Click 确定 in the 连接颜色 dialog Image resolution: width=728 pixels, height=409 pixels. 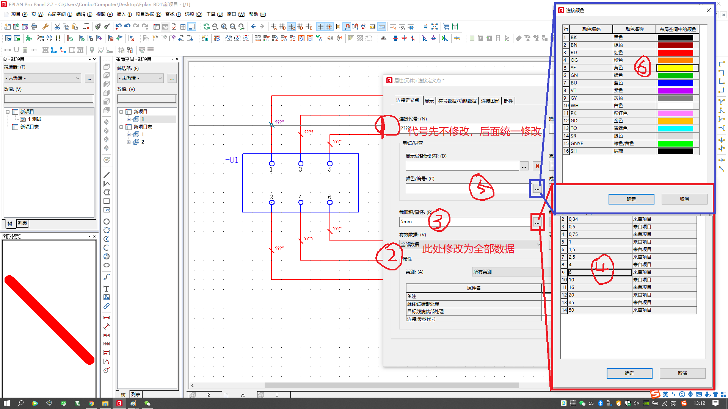tap(631, 199)
